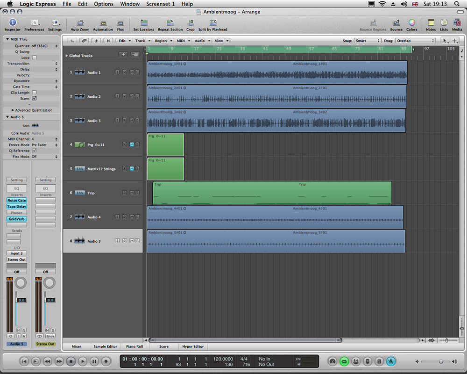Toggle Cycle mode in transport bar
This screenshot has width=467, height=374.
(x=344, y=361)
